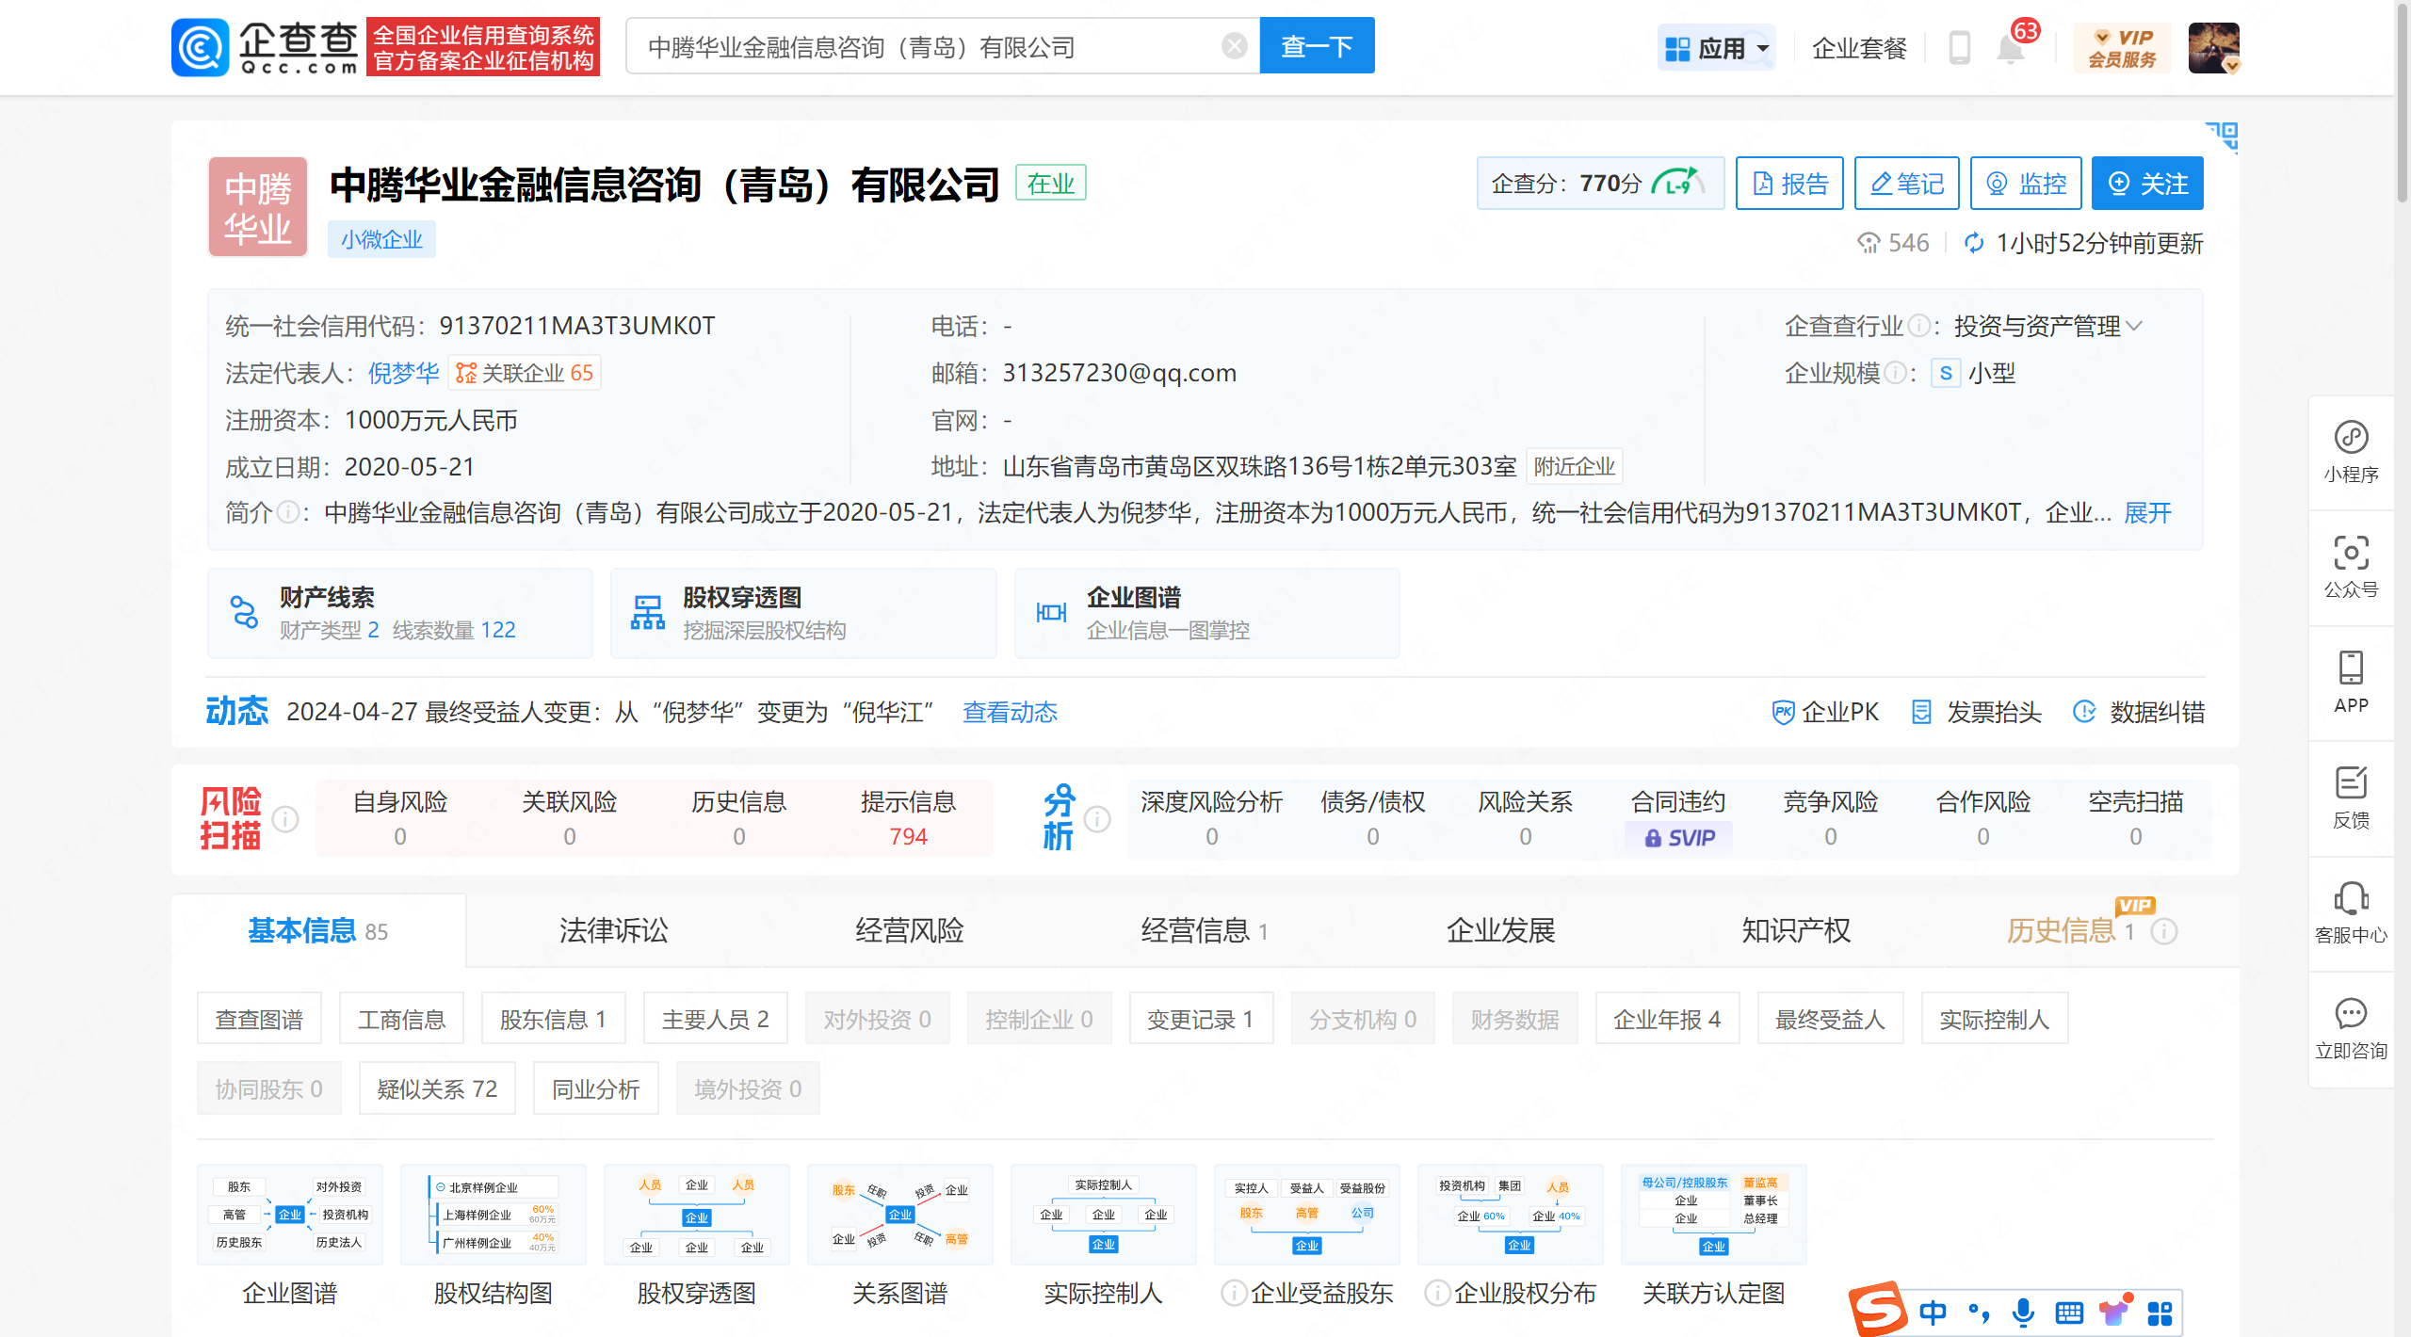Screen dimensions: 2411x1337
Task: Click the QR code corner icon
Action: point(2223,137)
